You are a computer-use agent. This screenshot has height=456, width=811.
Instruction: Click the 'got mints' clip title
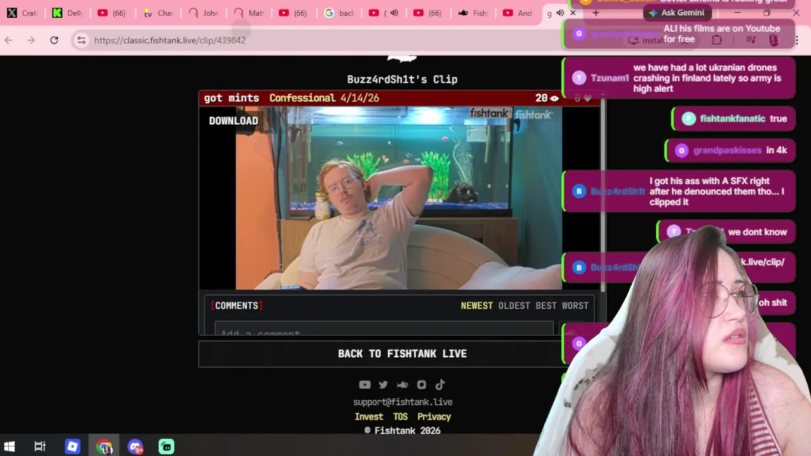[x=231, y=98]
